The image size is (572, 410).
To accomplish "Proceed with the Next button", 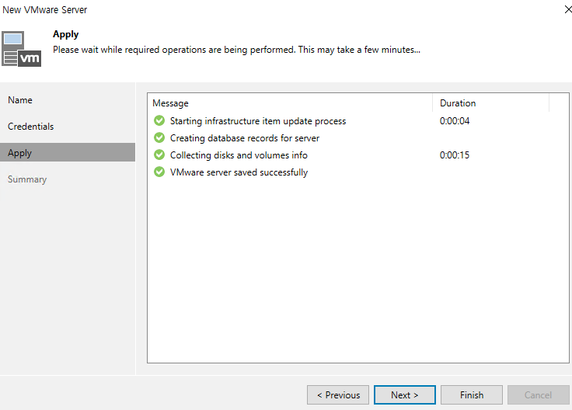I will point(405,395).
